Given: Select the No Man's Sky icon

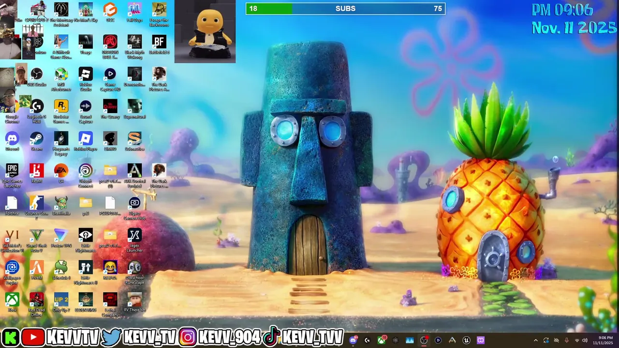Looking at the screenshot, I should pos(86,13).
